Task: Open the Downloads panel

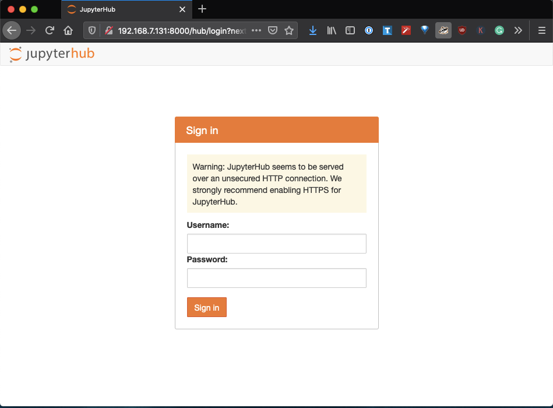Action: coord(313,30)
